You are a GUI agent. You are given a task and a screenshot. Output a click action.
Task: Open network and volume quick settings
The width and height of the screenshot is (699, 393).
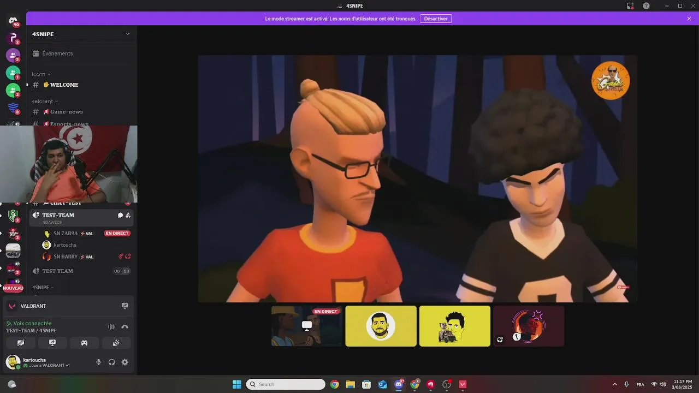(659, 384)
